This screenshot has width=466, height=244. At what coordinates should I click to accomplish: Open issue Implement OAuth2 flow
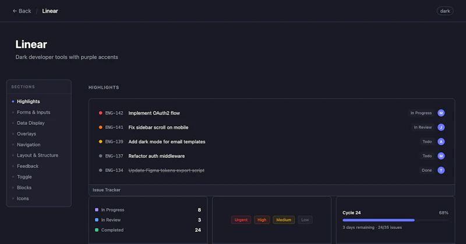coord(154,113)
